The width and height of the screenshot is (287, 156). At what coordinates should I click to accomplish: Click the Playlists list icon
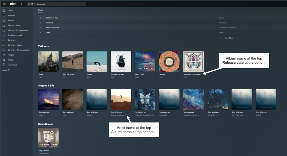click(x=4, y=55)
